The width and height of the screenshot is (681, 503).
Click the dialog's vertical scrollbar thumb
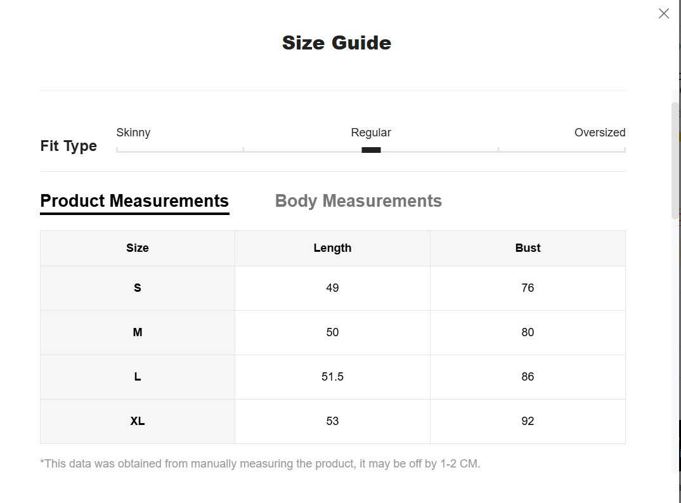point(675,160)
